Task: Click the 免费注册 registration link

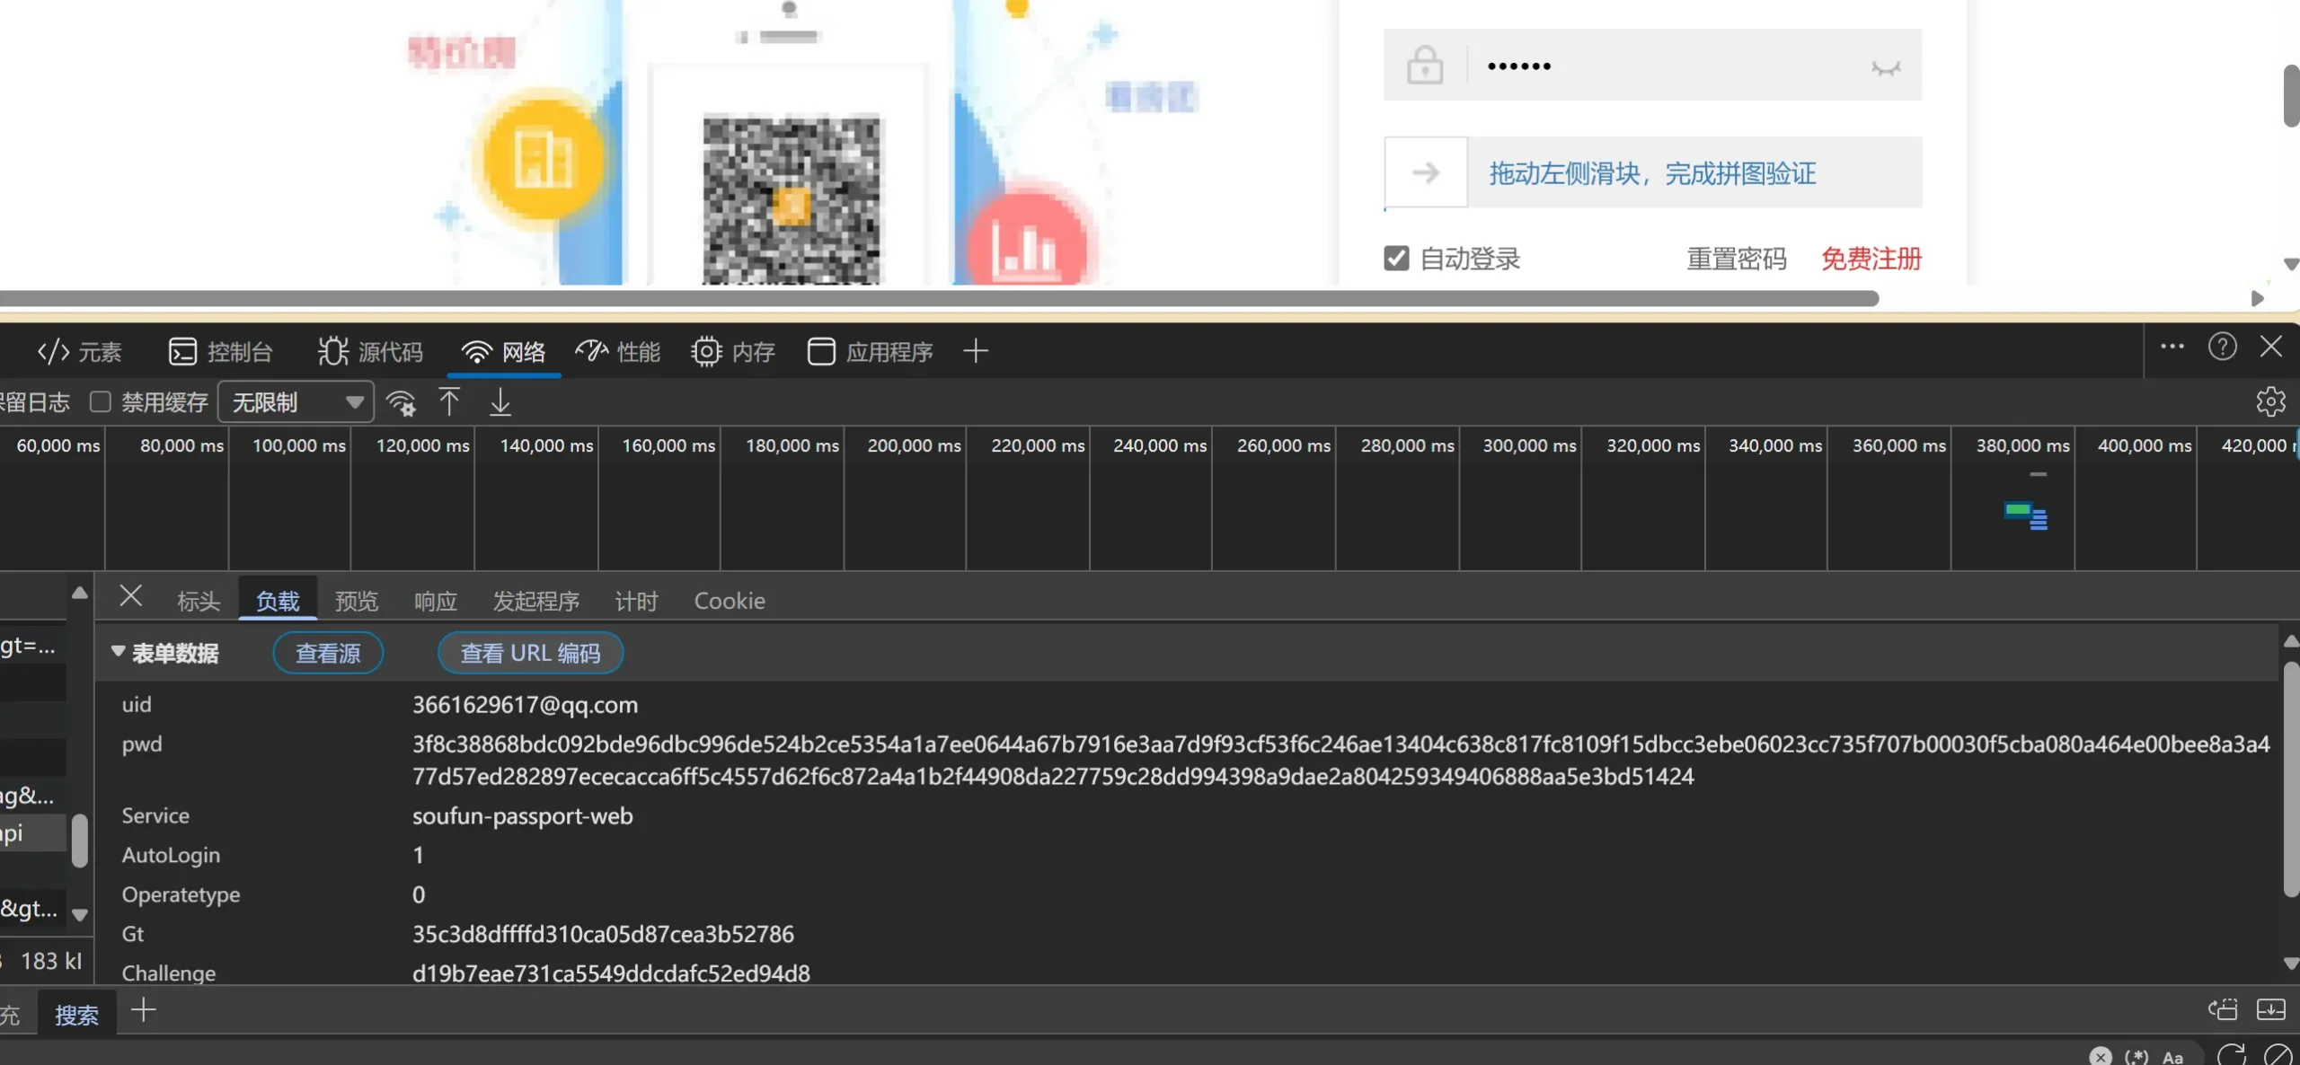Action: point(1871,258)
